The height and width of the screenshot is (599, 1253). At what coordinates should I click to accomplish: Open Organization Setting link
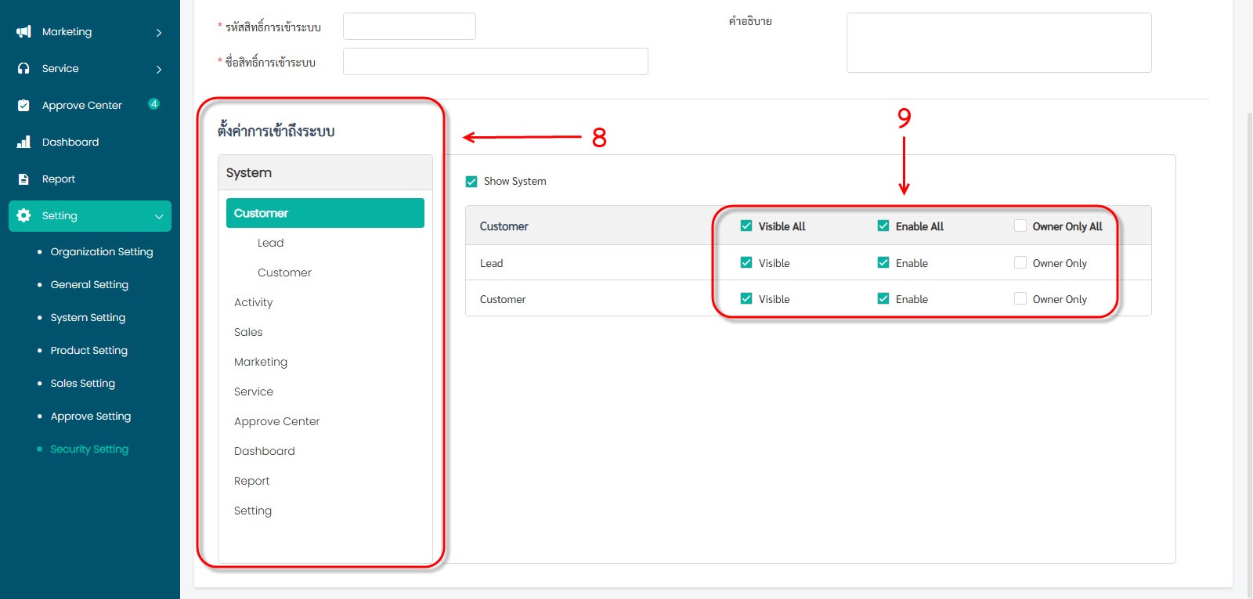point(102,252)
